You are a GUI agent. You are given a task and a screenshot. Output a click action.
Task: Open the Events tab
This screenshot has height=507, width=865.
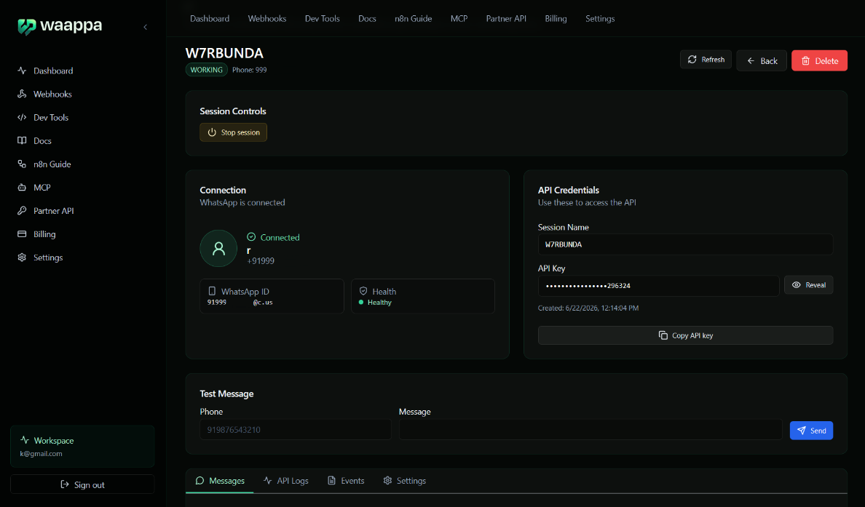coord(346,481)
